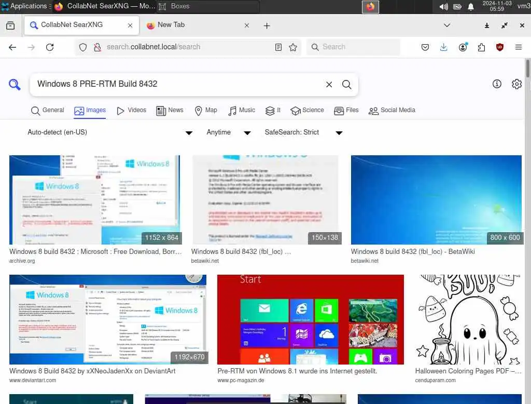Open the Firefox View icon at the tab strip
The image size is (531, 404).
[x=10, y=25]
